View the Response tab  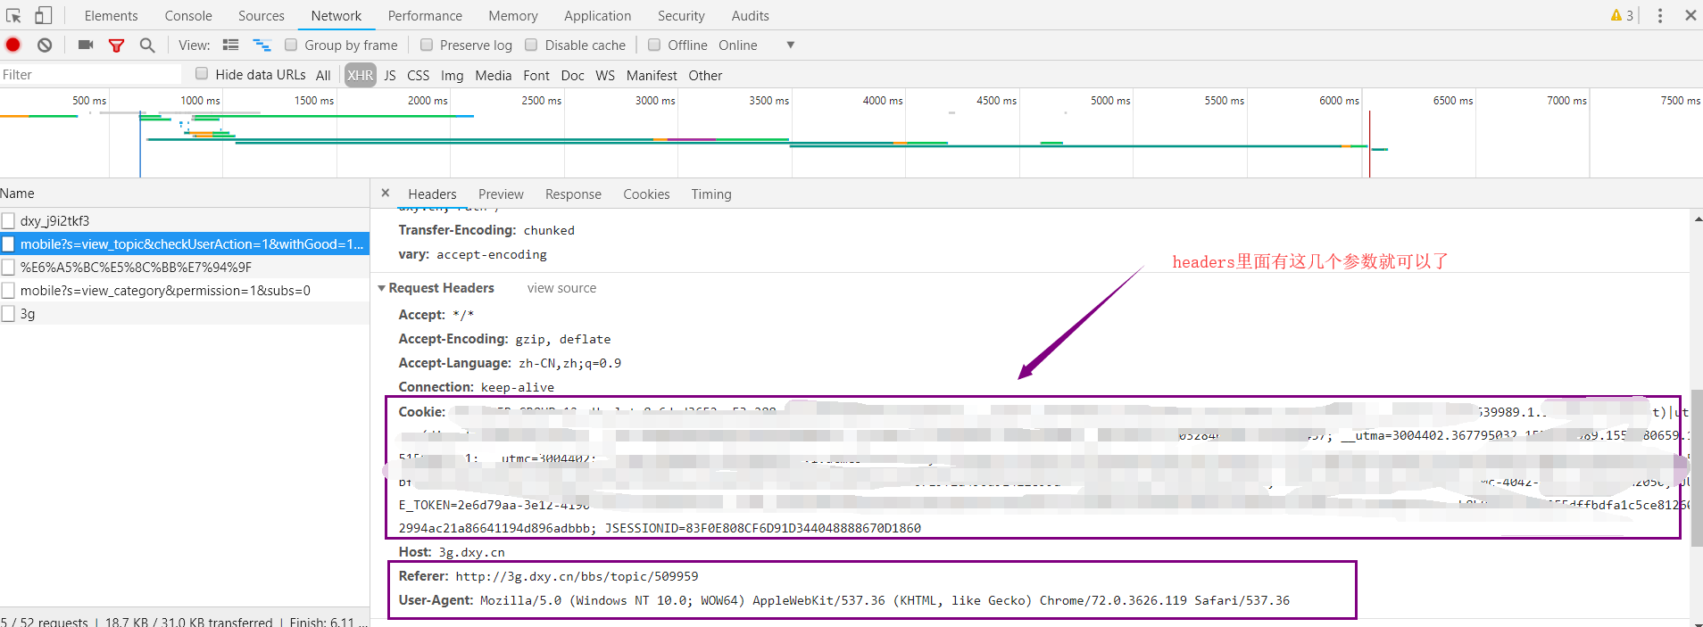(573, 194)
